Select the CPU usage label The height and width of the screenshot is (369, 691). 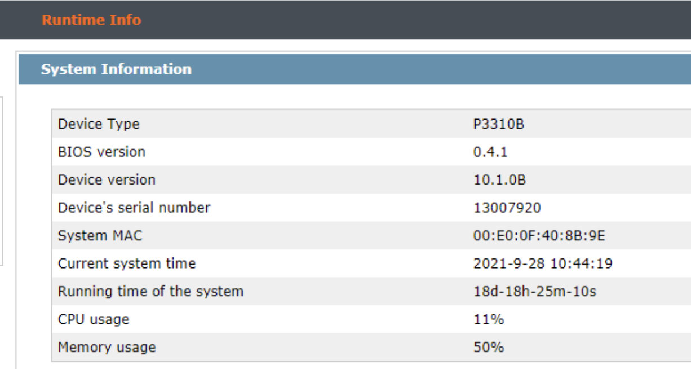94,319
